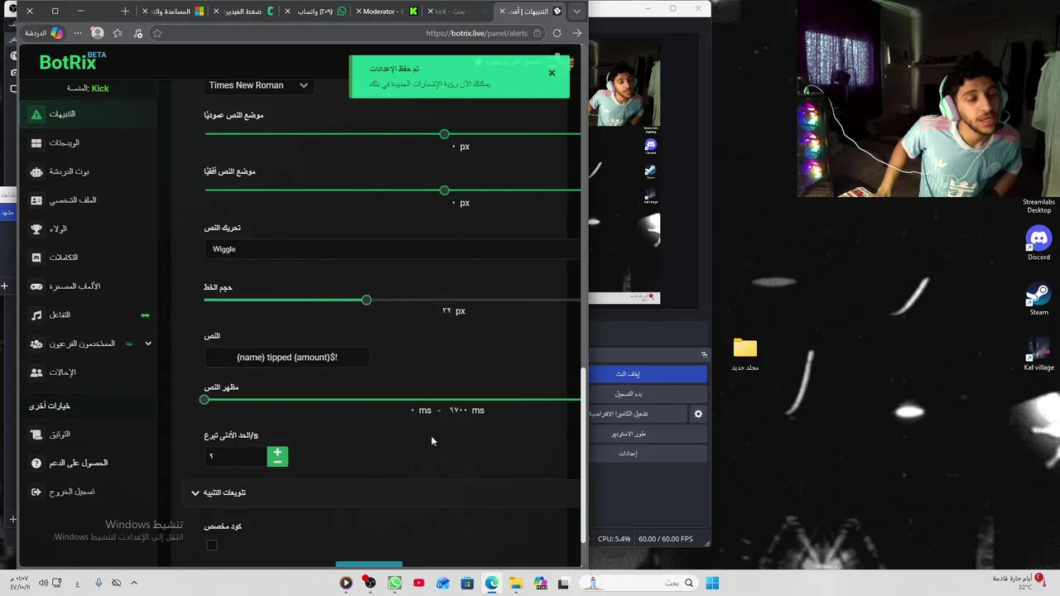This screenshot has height=596, width=1060.
Task: Click the Windows Start button
Action: (712, 584)
